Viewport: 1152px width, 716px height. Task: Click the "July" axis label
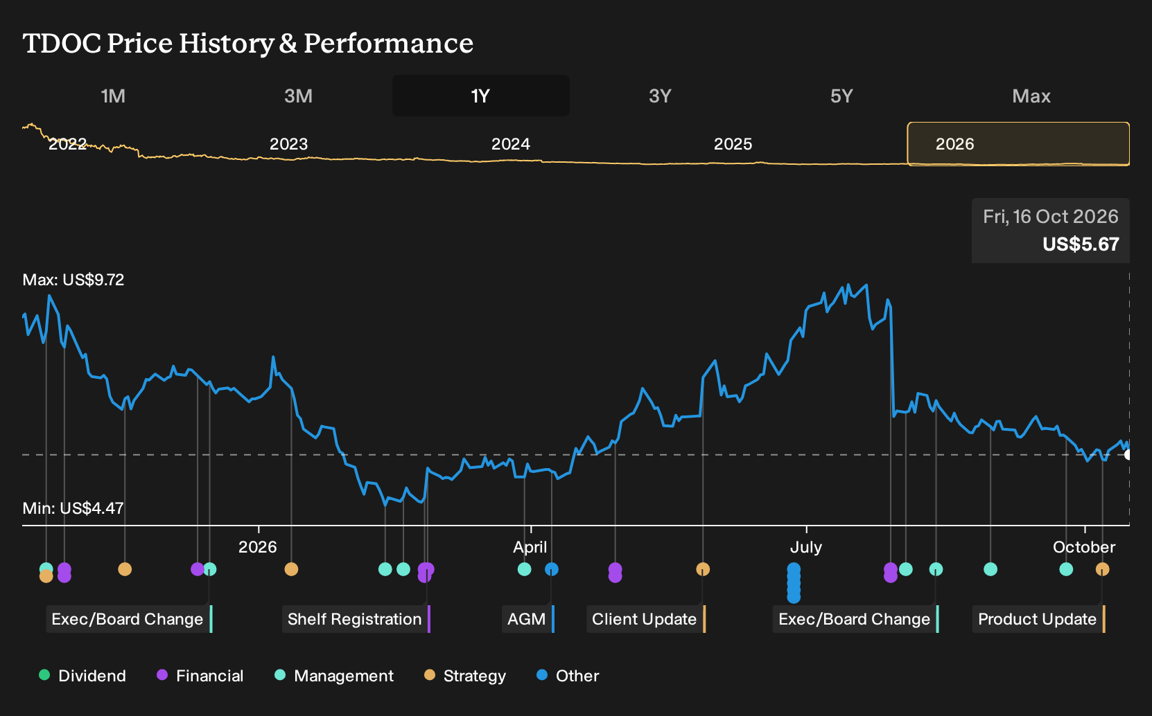(x=806, y=547)
